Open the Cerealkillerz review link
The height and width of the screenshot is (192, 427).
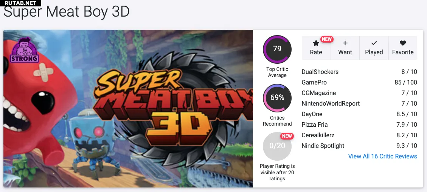point(318,135)
